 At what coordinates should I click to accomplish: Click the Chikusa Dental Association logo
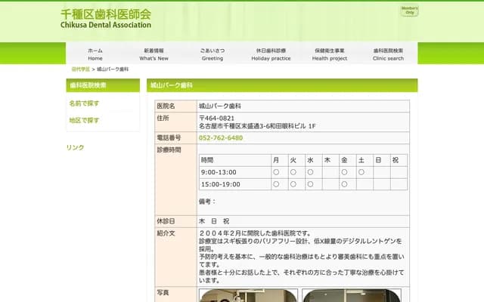106,19
